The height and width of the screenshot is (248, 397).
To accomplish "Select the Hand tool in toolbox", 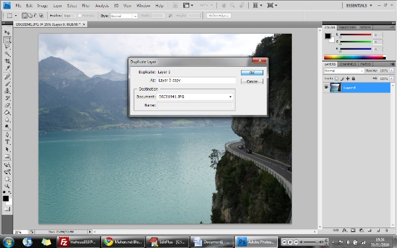I will (x=7, y=179).
